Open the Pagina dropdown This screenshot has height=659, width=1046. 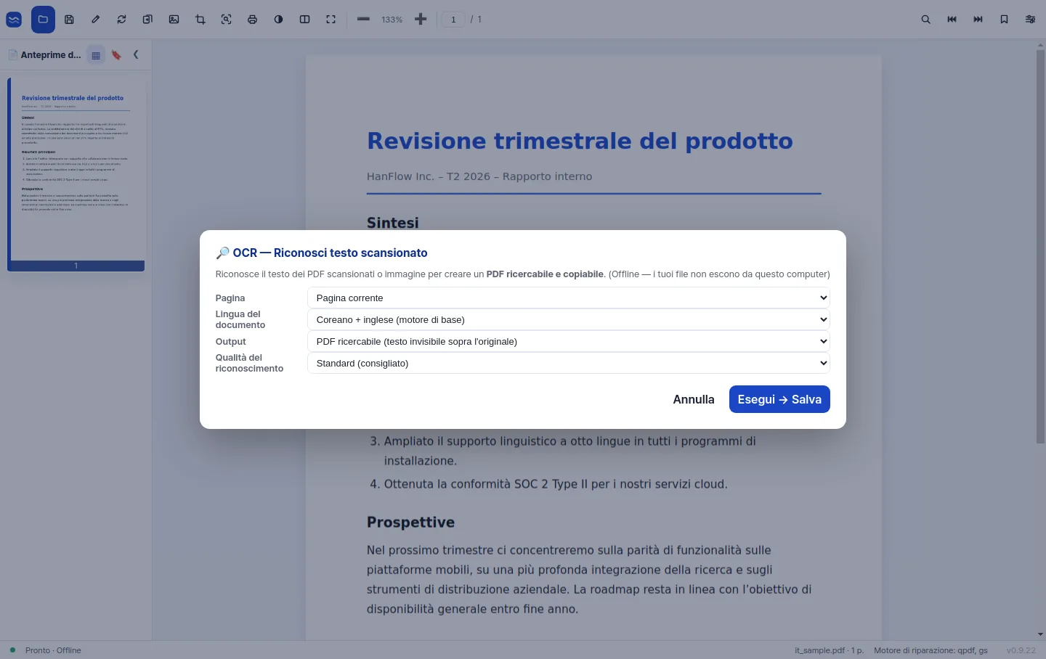click(569, 298)
